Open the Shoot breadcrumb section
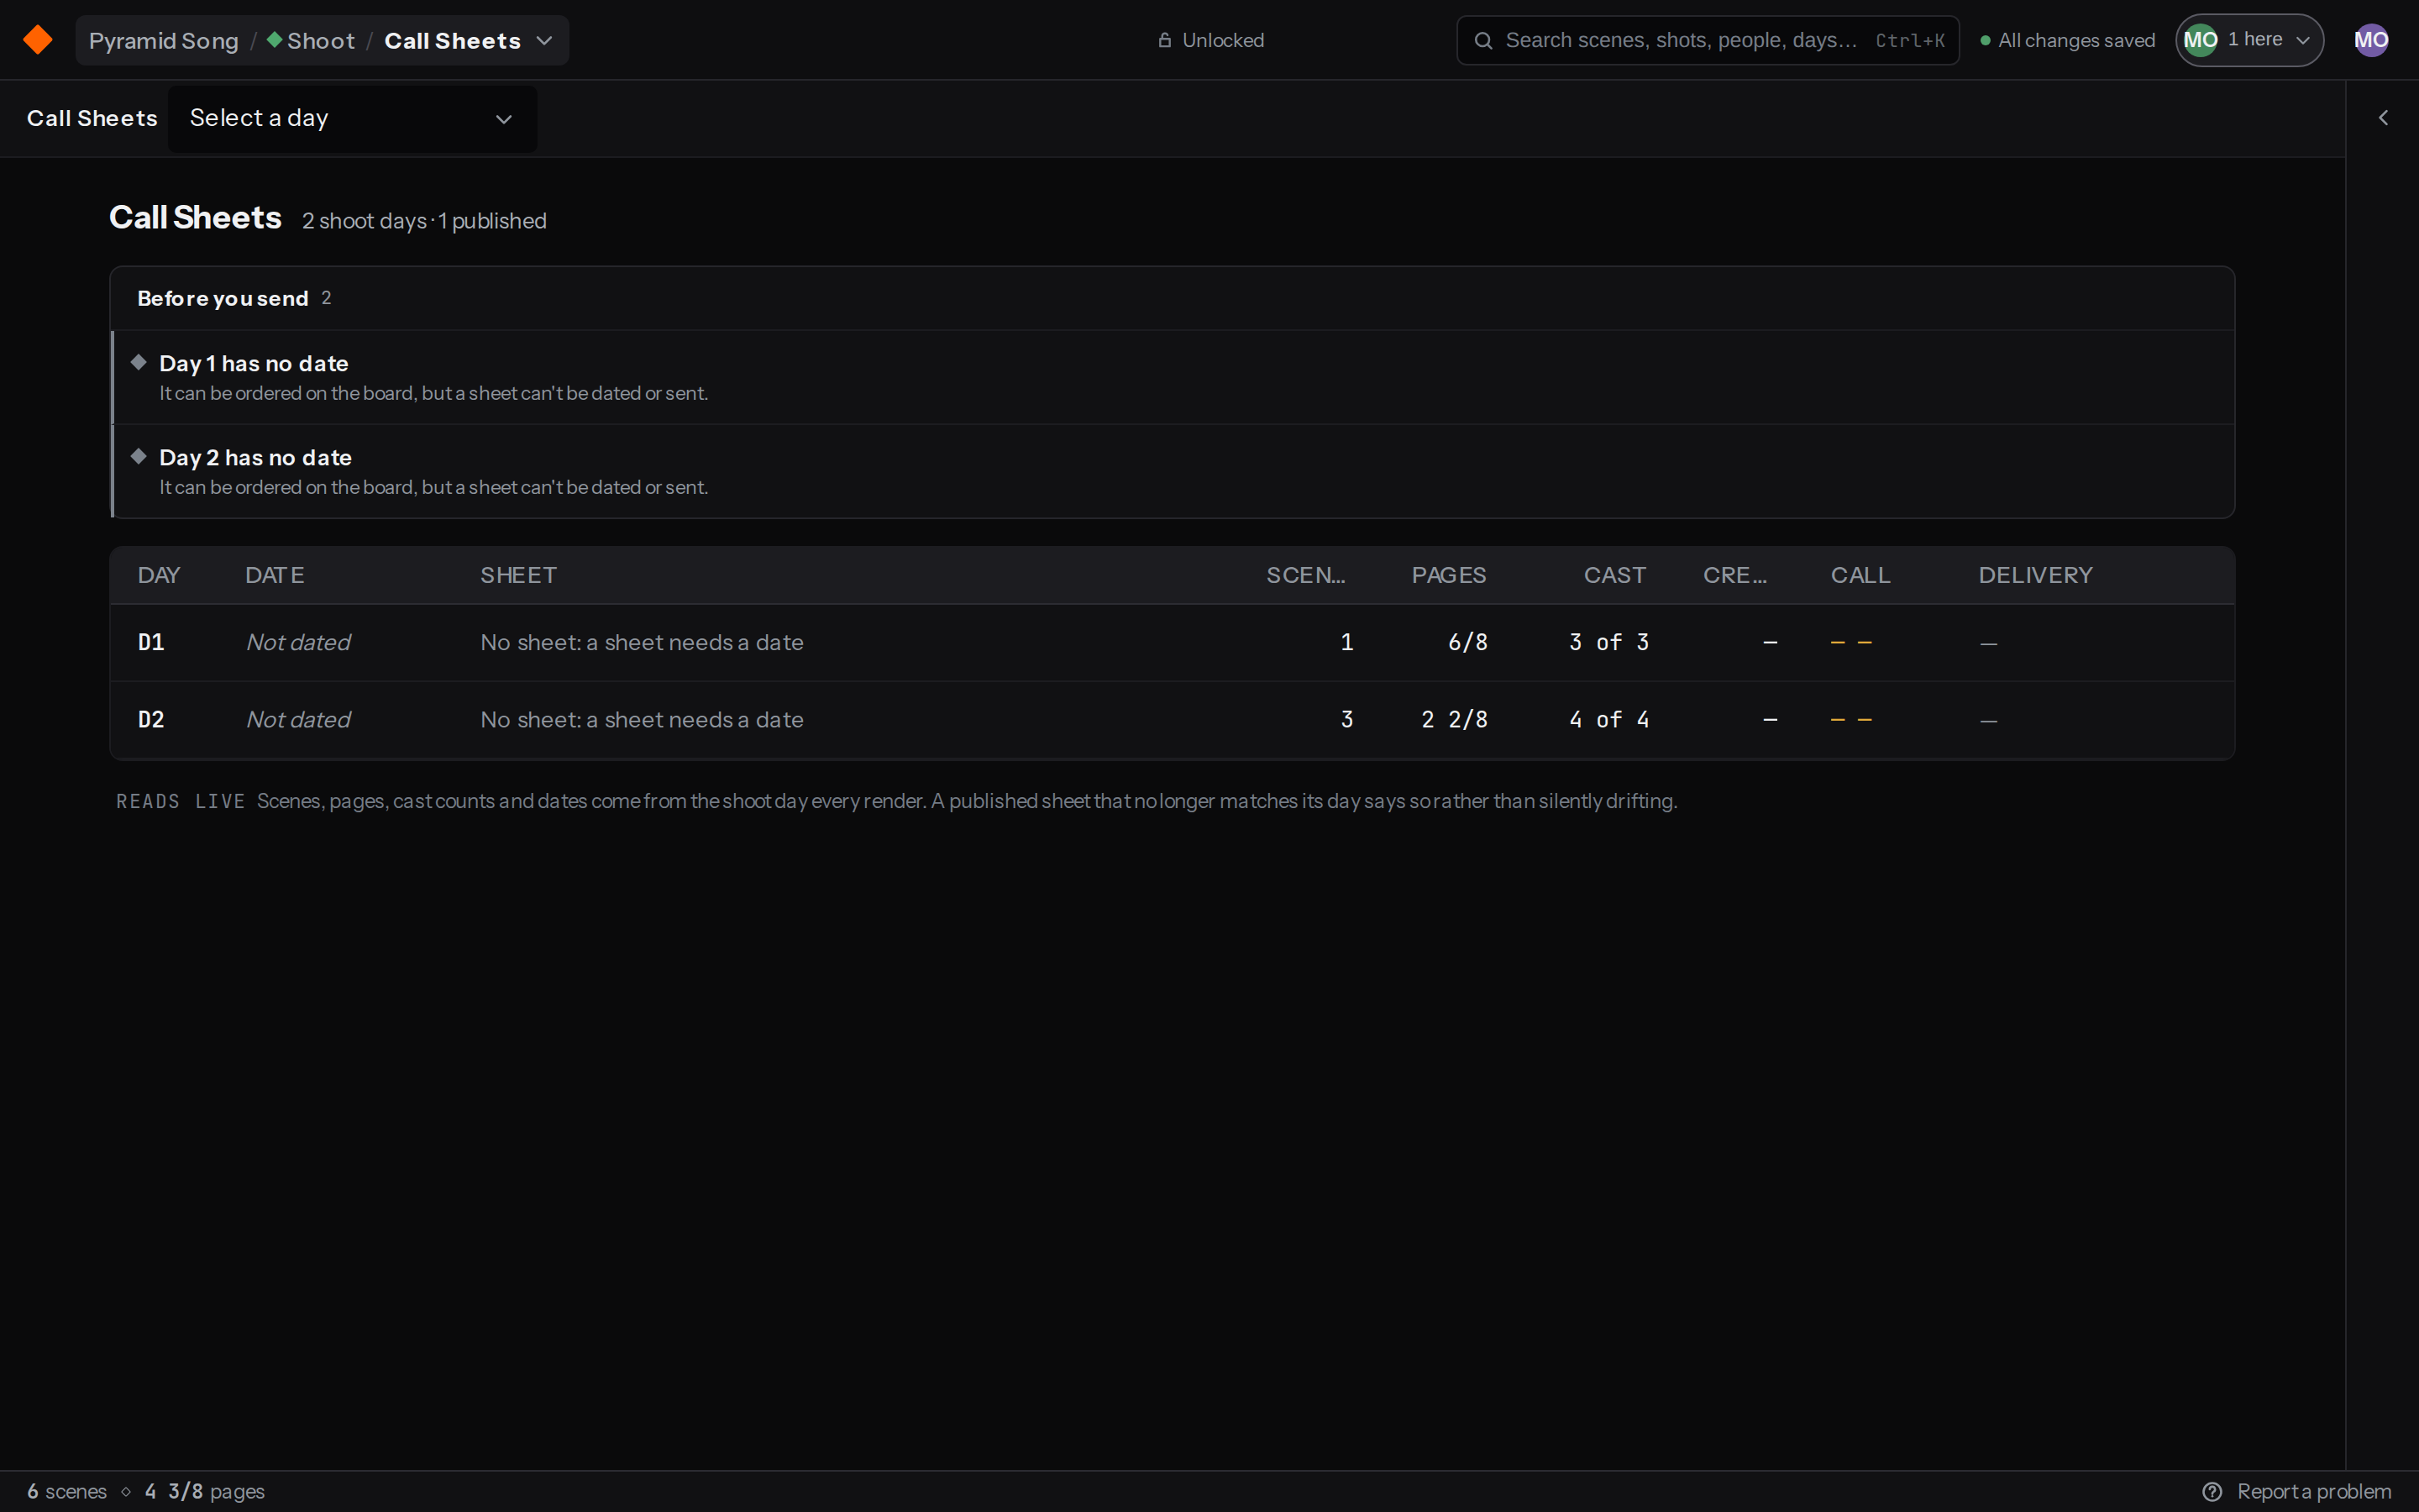The image size is (2419, 1512). click(311, 40)
